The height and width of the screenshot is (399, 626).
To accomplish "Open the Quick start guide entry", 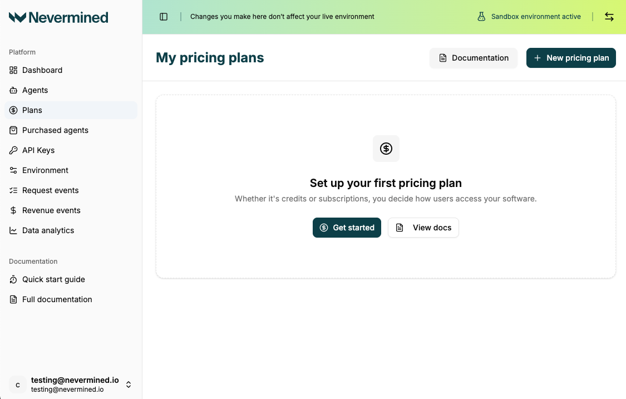I will coord(53,279).
